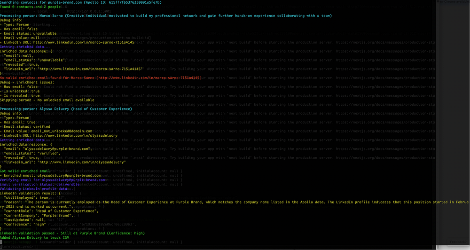470x250 pixels.
Task: Click the faint 'http://127.0.0.1:3001' local URL
Action: (89, 11)
